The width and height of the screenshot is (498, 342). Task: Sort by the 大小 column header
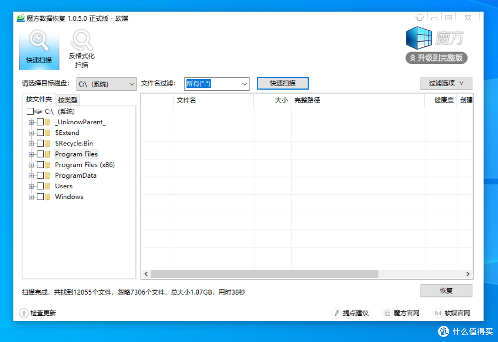tap(272, 100)
